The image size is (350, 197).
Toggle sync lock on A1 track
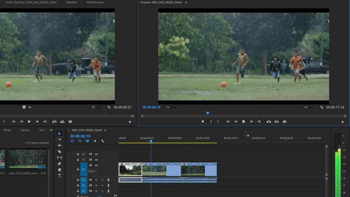(x=90, y=180)
